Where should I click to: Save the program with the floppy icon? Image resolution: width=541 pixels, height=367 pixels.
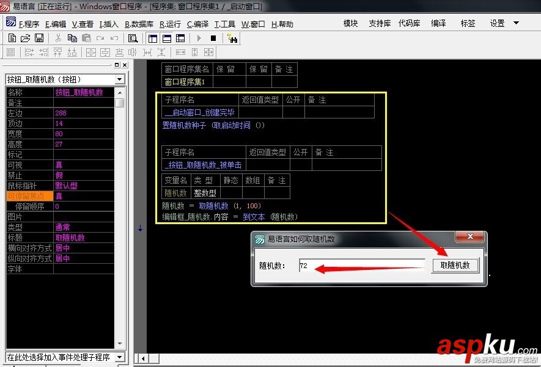(x=39, y=38)
